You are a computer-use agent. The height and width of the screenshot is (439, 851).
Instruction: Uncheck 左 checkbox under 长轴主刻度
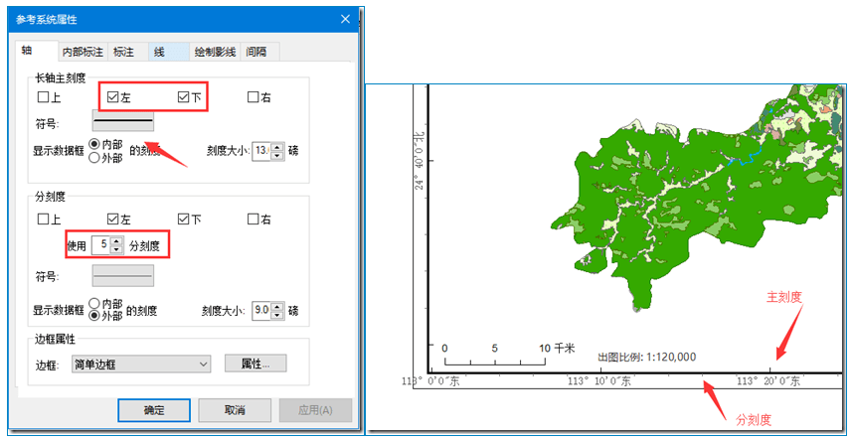[113, 98]
